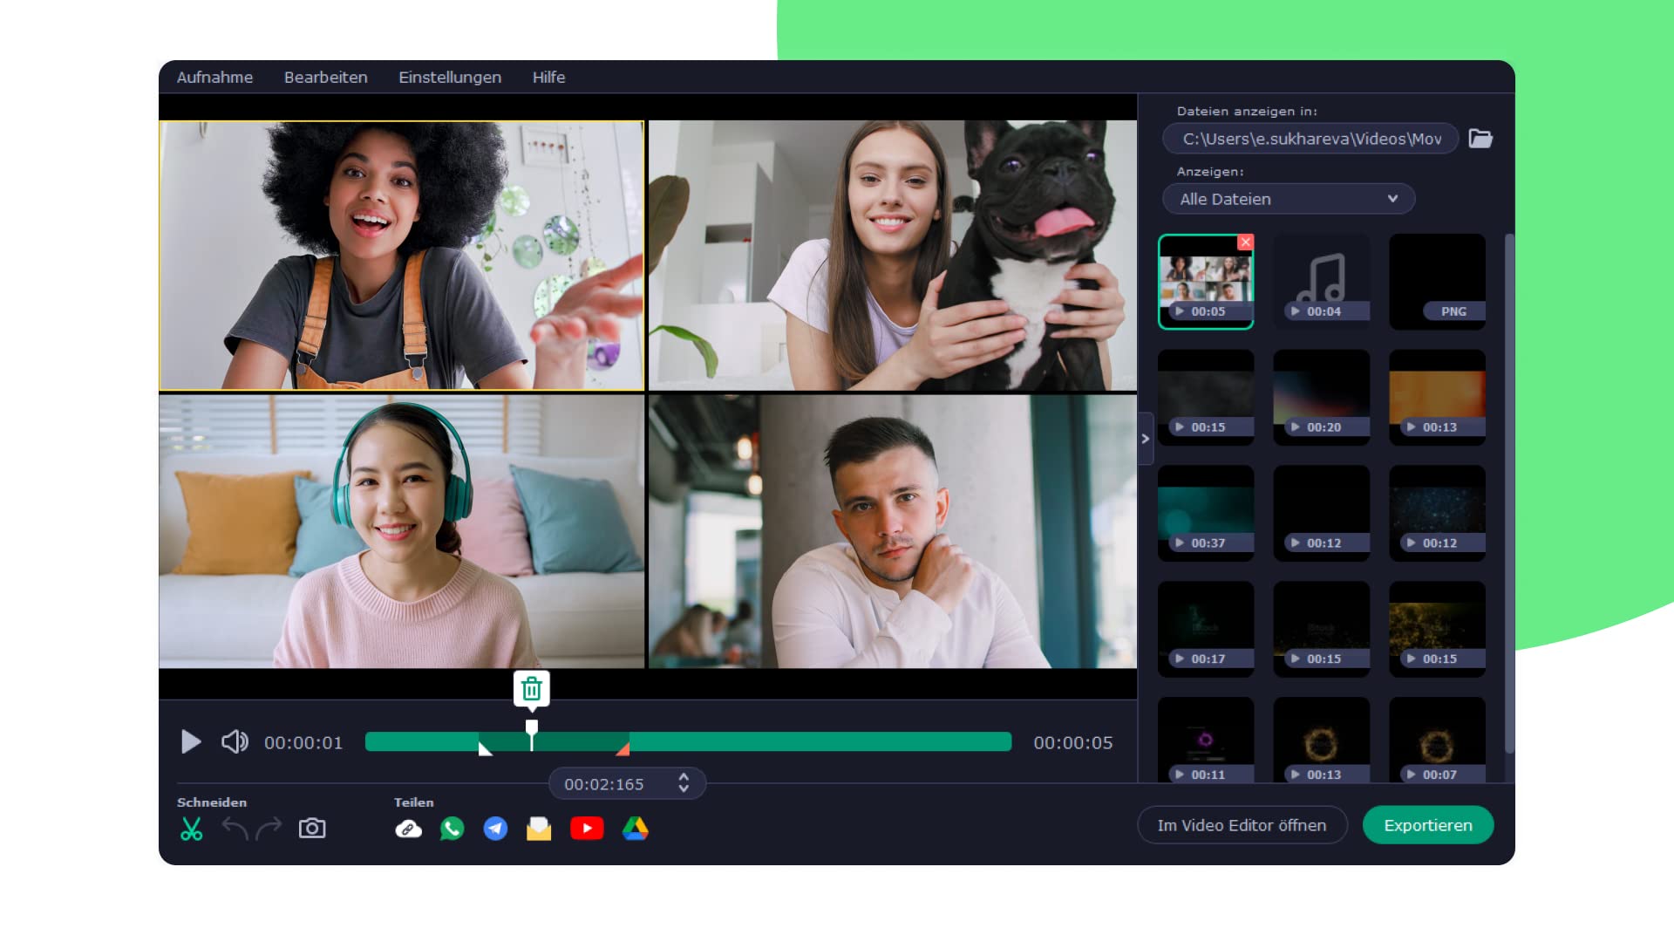Open the Hilfe menu
The width and height of the screenshot is (1674, 942).
[x=548, y=77]
